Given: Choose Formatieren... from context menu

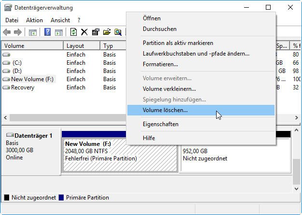Looking at the screenshot, I should pos(201,64).
